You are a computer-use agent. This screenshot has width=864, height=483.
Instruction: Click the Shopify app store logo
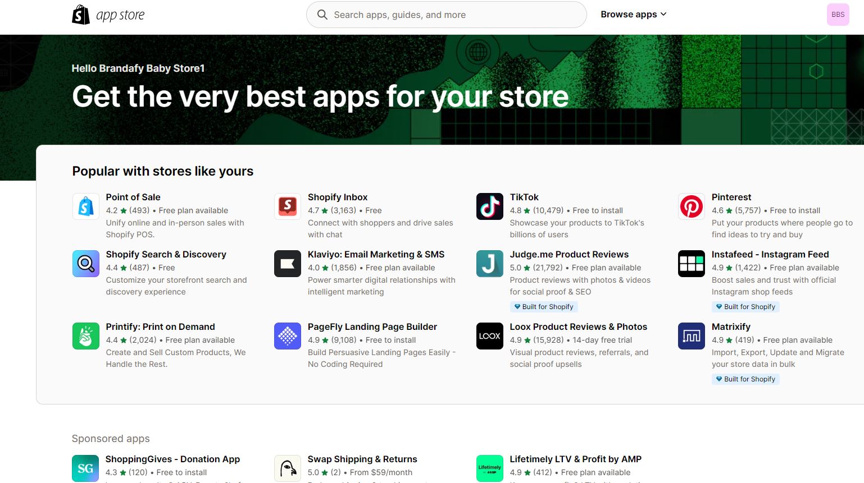(x=108, y=15)
